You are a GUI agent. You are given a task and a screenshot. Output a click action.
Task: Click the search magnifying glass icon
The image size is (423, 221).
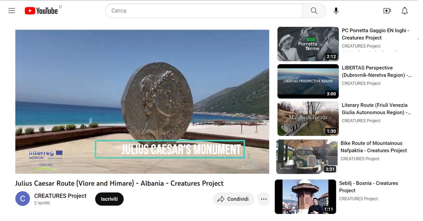pyautogui.click(x=314, y=11)
